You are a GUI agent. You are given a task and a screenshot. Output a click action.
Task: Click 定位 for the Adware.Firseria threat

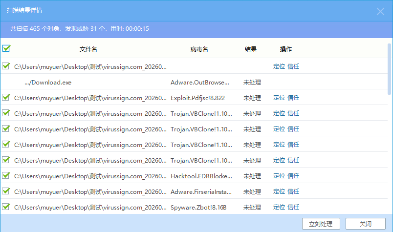pyautogui.click(x=279, y=191)
